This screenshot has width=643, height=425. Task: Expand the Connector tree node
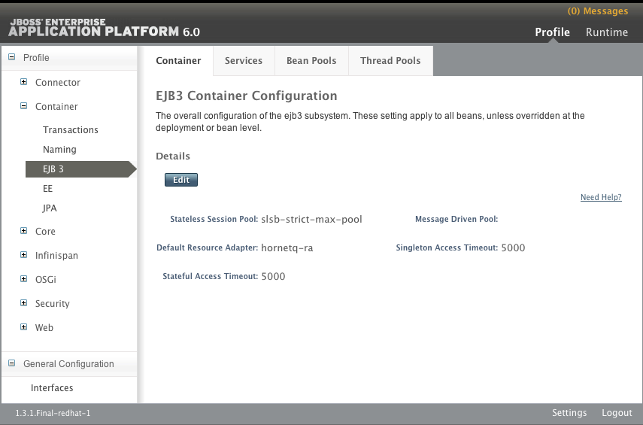24,82
